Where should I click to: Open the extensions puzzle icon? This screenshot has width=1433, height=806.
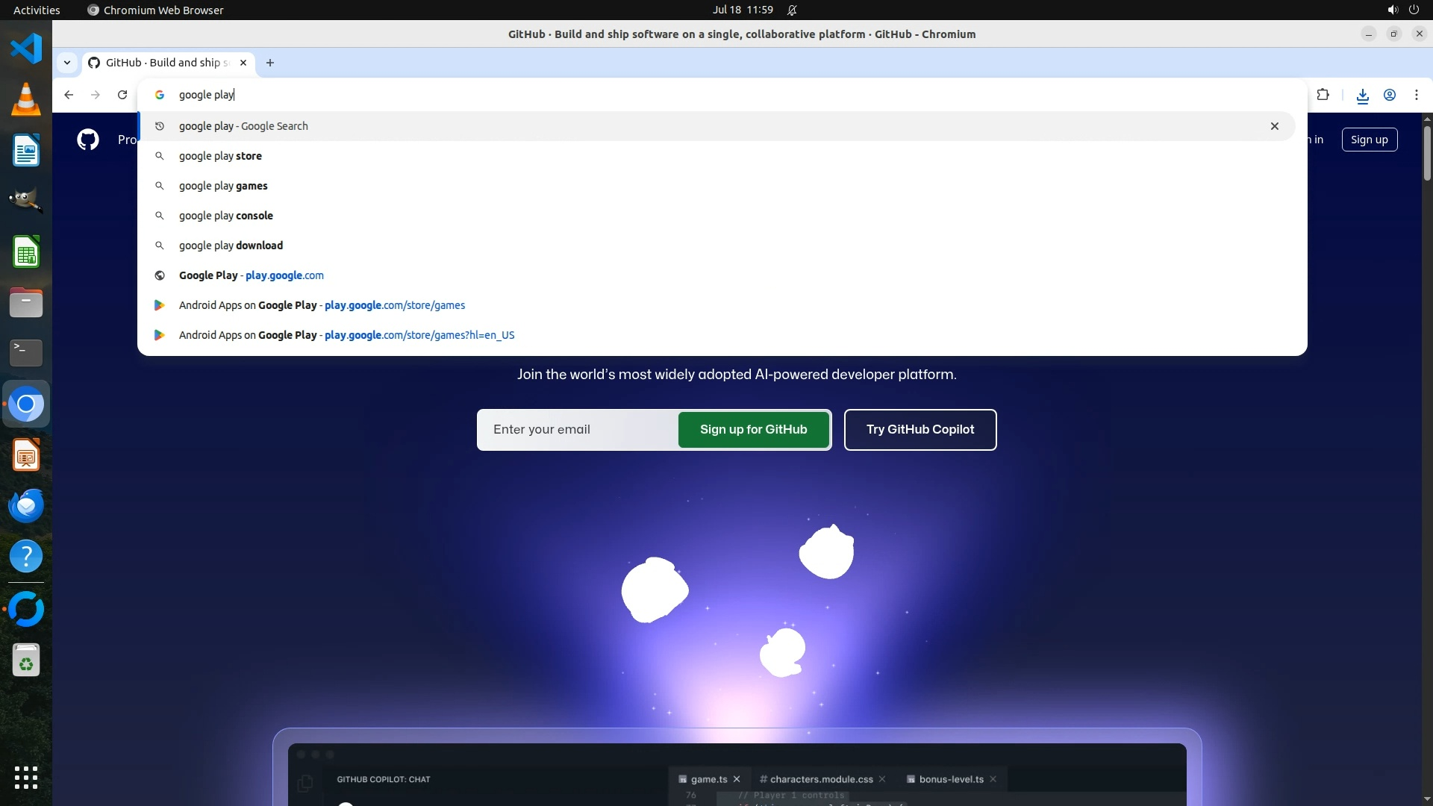[x=1323, y=95]
